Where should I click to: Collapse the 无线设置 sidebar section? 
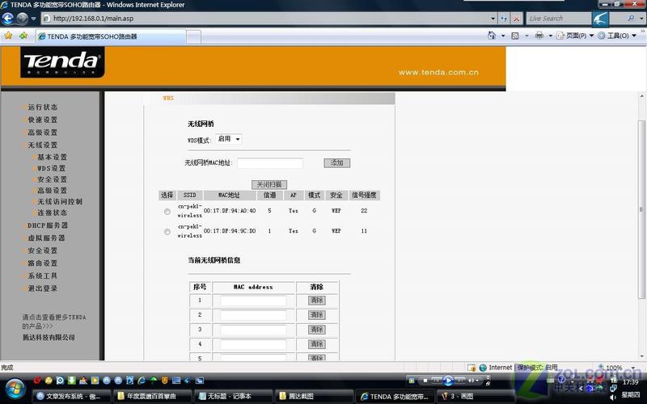(43, 145)
